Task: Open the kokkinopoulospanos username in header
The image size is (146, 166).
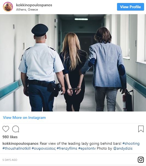Action: click(34, 5)
